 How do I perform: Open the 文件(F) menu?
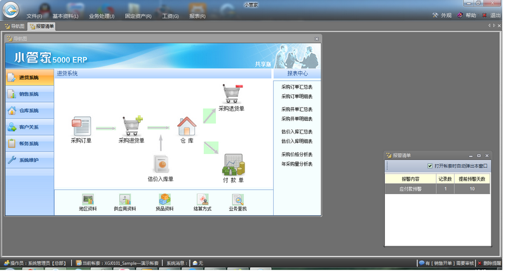point(34,16)
